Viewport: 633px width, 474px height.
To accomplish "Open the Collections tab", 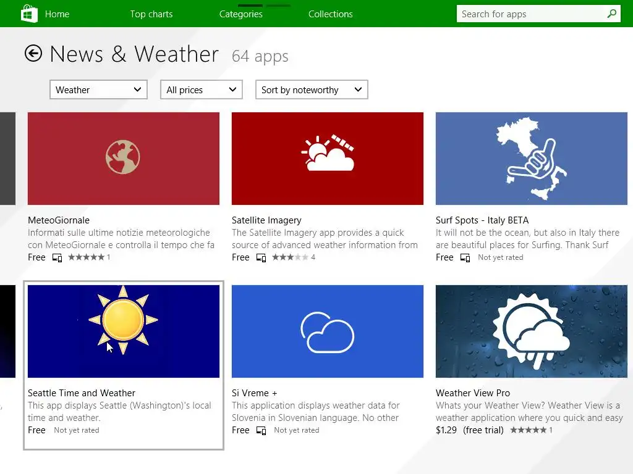I will click(x=331, y=14).
